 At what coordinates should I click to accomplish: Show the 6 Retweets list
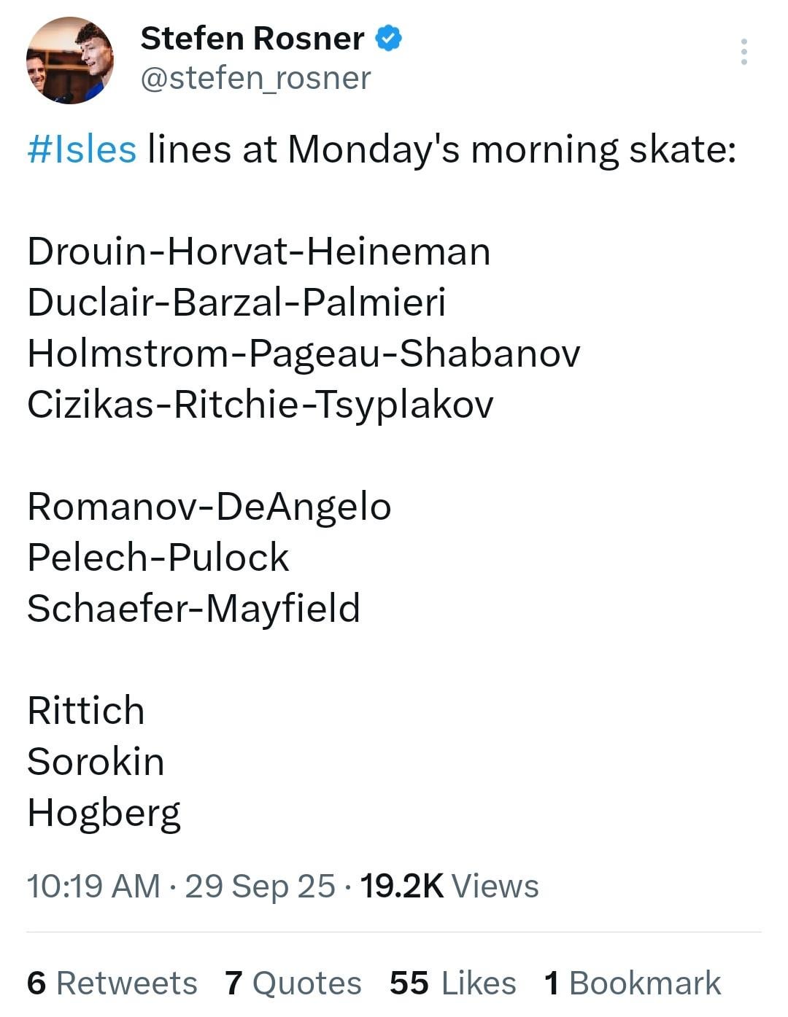(112, 983)
